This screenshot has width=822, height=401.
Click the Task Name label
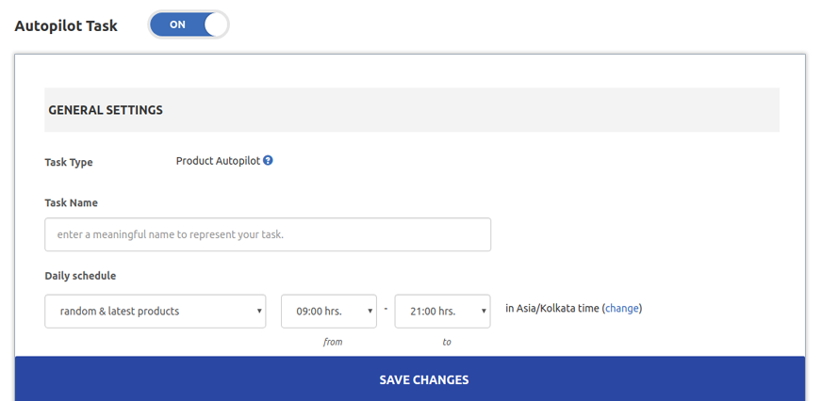72,202
